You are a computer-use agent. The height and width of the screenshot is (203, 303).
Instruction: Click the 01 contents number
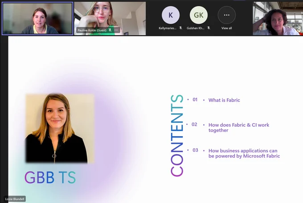point(195,99)
